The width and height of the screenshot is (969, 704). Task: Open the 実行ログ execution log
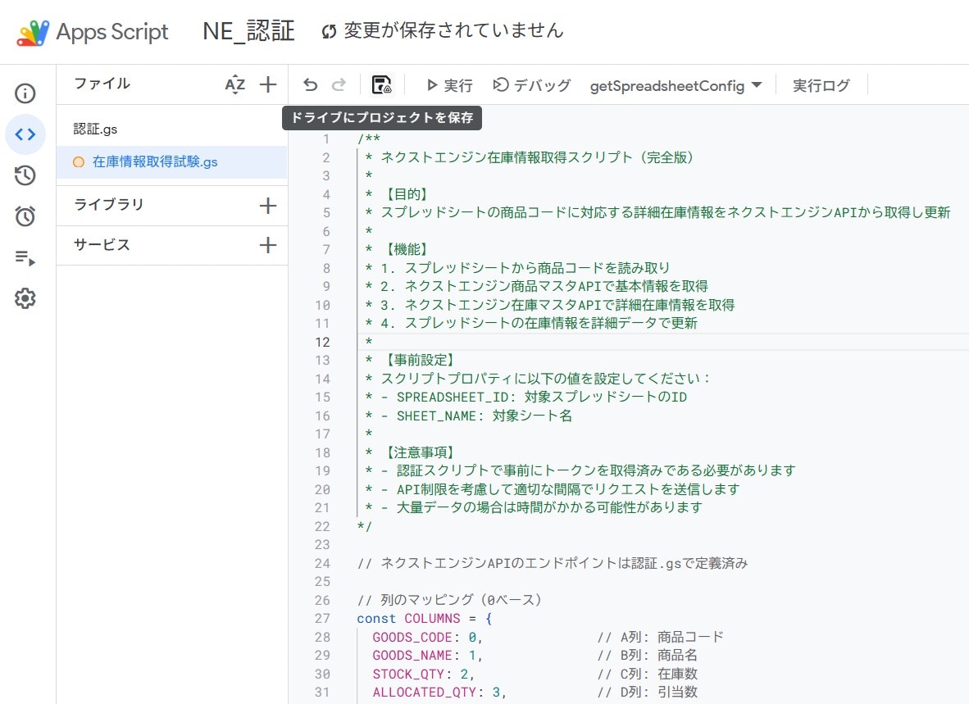click(x=821, y=85)
